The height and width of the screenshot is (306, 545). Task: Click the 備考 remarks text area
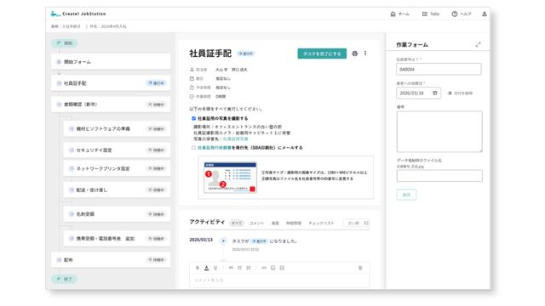(439, 132)
